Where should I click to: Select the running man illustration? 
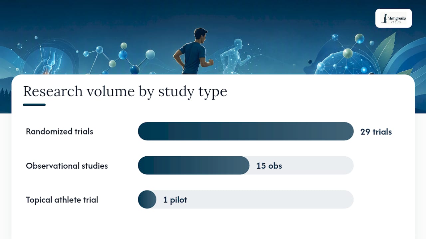pos(193,51)
